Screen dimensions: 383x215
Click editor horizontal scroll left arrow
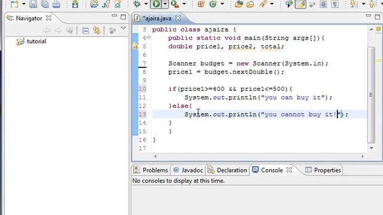[x=156, y=156]
